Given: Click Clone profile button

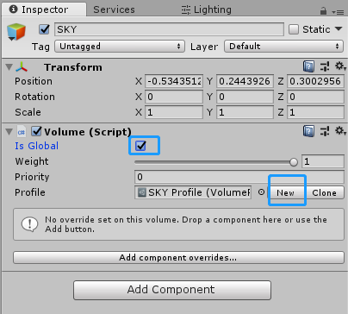Looking at the screenshot, I should pos(324,192).
